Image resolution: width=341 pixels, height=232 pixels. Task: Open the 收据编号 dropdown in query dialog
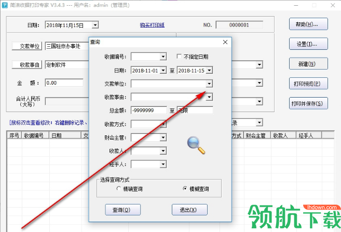163,57
